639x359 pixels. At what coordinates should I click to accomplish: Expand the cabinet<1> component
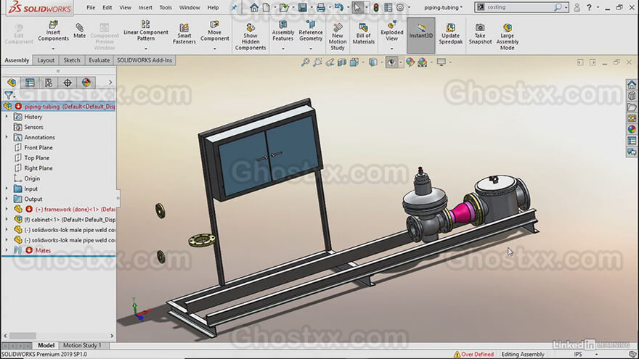pos(7,219)
